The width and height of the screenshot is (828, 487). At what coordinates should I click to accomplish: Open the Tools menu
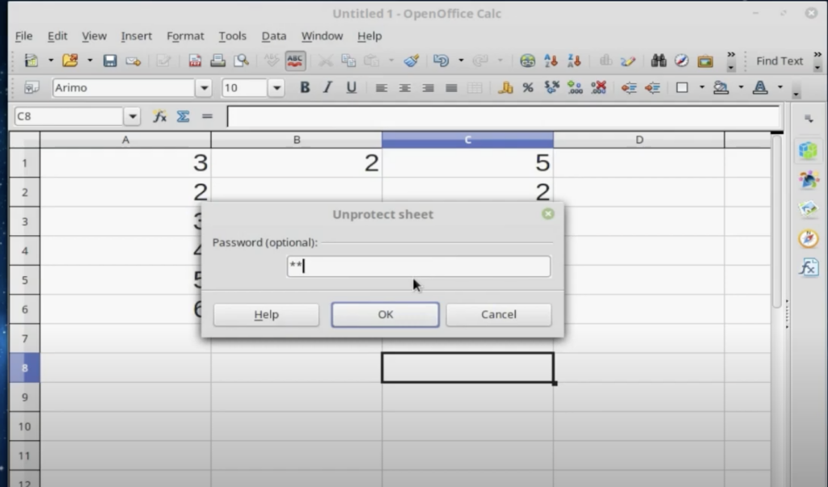233,36
